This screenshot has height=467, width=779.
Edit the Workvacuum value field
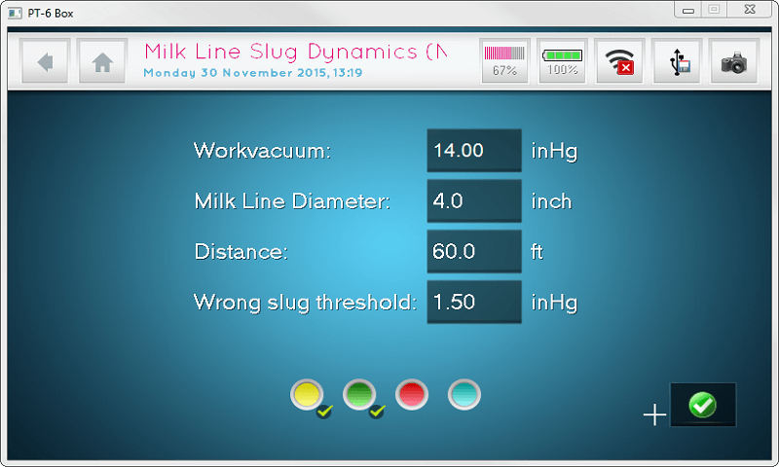474,151
